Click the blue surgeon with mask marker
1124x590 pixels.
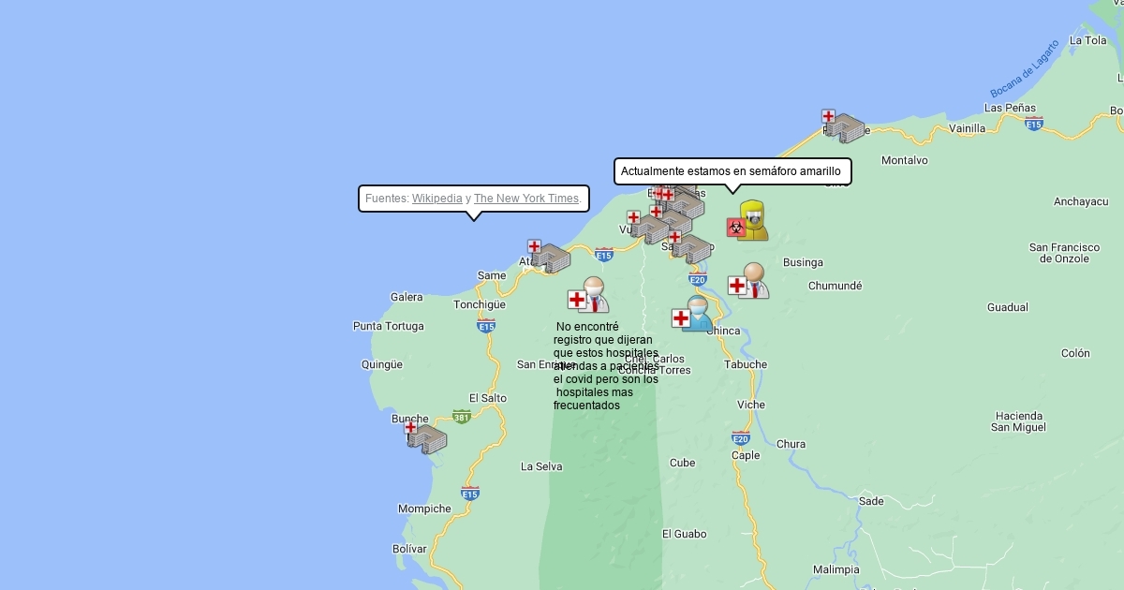coord(693,315)
